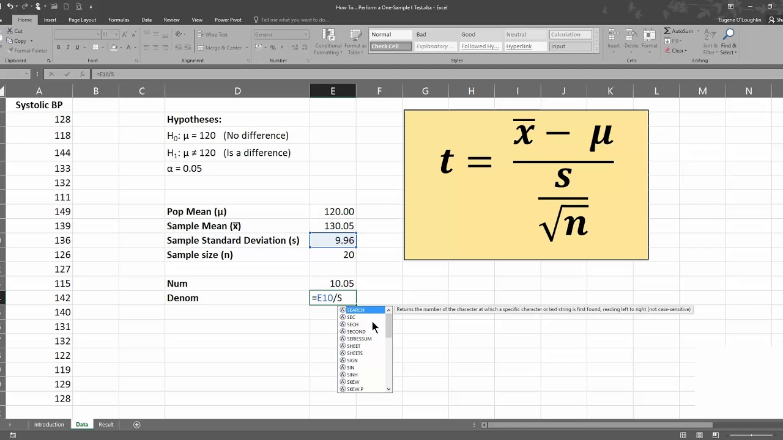Click the New Sheet plus button
The width and height of the screenshot is (783, 440).
tap(137, 425)
